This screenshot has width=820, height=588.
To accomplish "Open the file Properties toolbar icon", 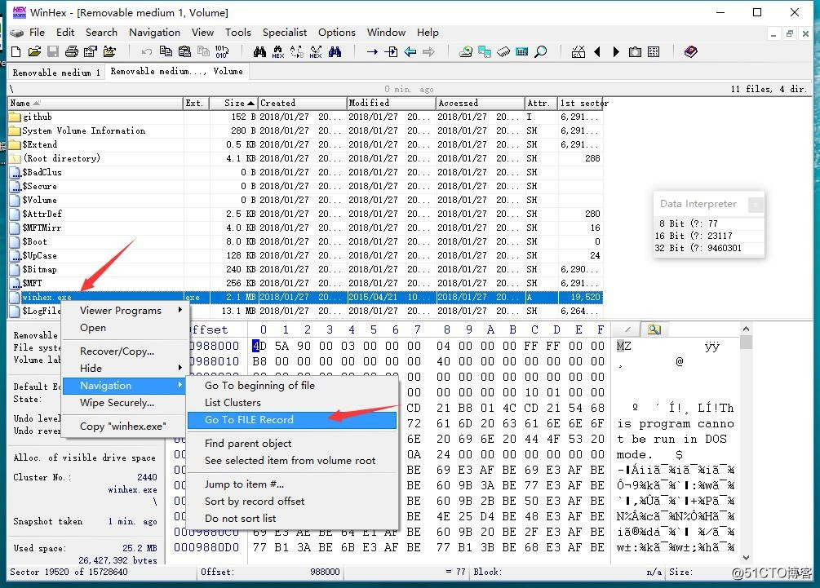I will point(91,51).
